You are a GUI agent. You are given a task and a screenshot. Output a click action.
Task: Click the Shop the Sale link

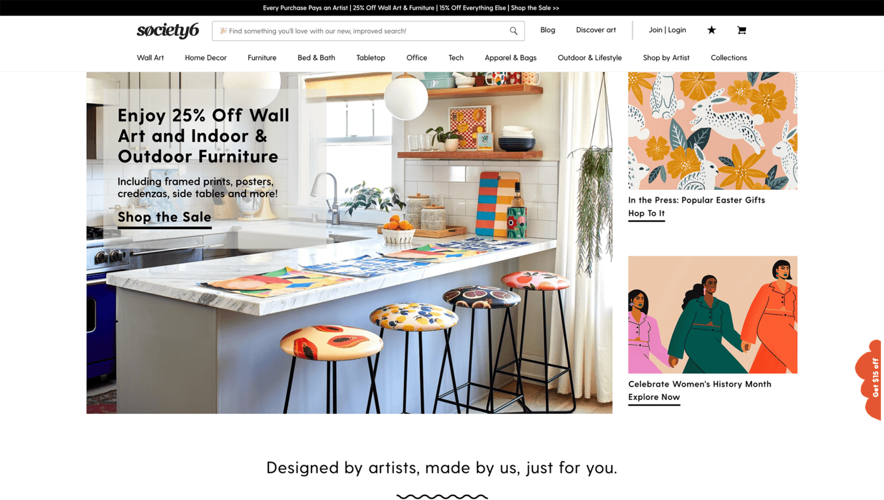click(x=165, y=217)
